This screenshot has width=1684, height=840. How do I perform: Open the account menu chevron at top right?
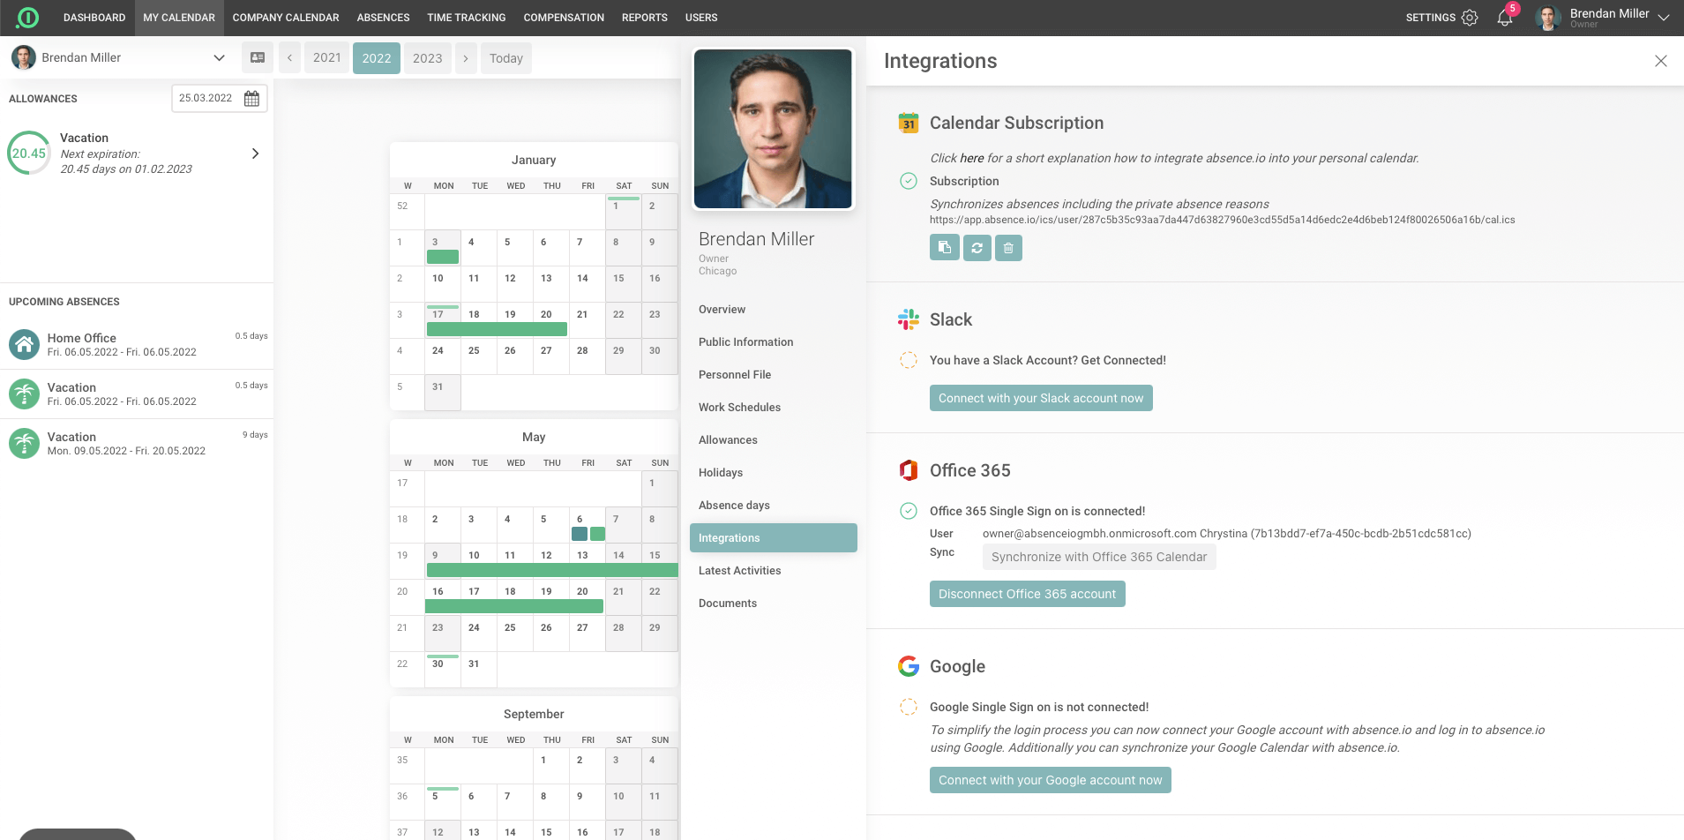(x=1664, y=18)
